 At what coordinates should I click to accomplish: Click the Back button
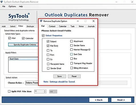tap(99, 100)
